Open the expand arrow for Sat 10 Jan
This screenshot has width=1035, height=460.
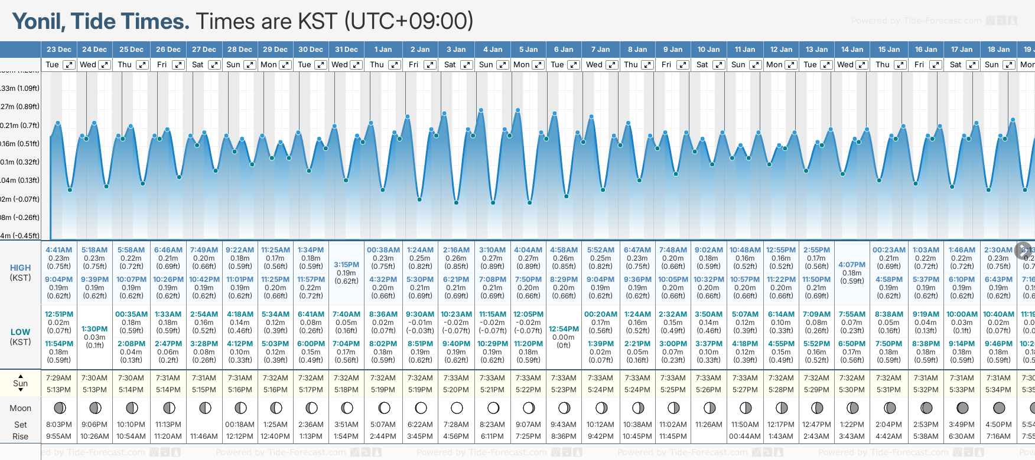(x=719, y=65)
